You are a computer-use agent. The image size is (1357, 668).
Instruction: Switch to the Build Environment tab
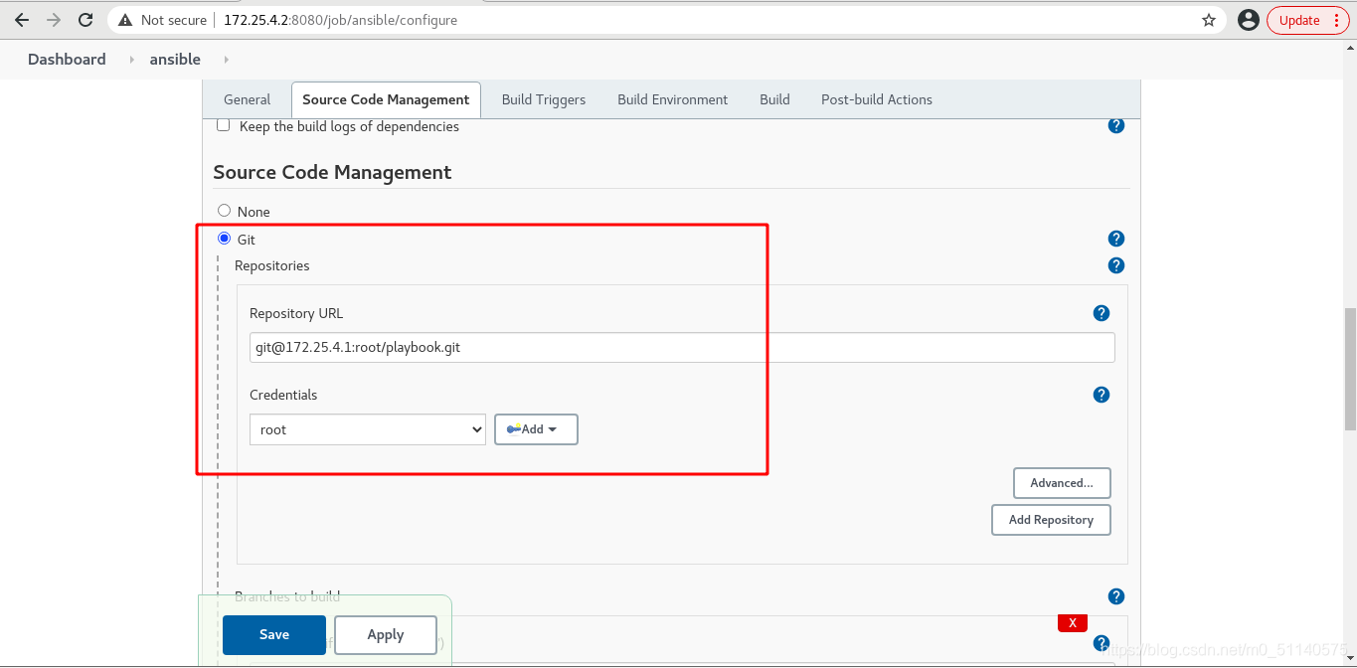click(x=673, y=99)
